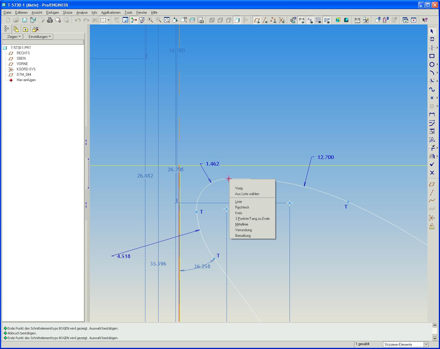Click the print icon in toolbar
Image resolution: width=440 pixels, height=349 pixels.
click(50, 20)
